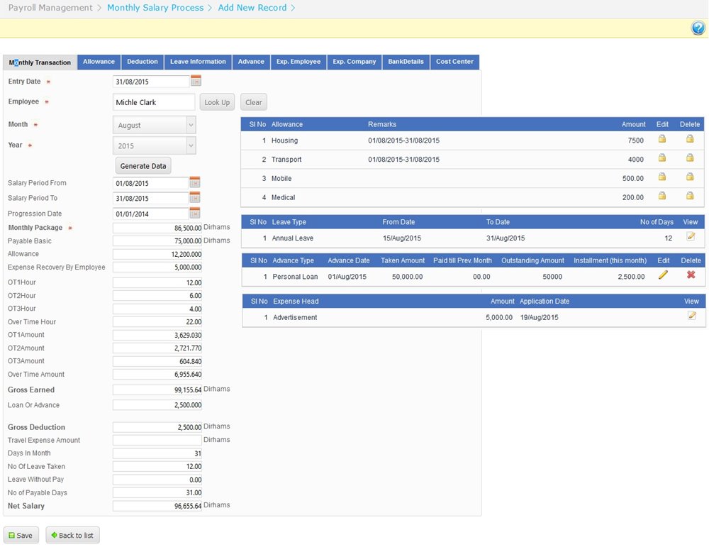Click into the OT3Hour field

pyautogui.click(x=157, y=309)
